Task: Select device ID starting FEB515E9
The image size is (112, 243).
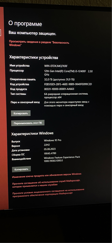Action: click(68, 84)
